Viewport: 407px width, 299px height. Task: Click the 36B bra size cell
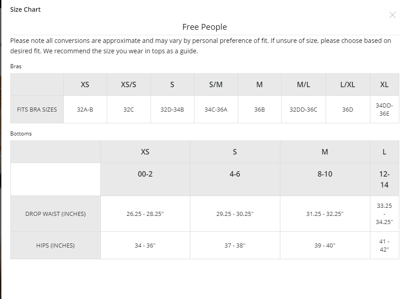pos(259,109)
